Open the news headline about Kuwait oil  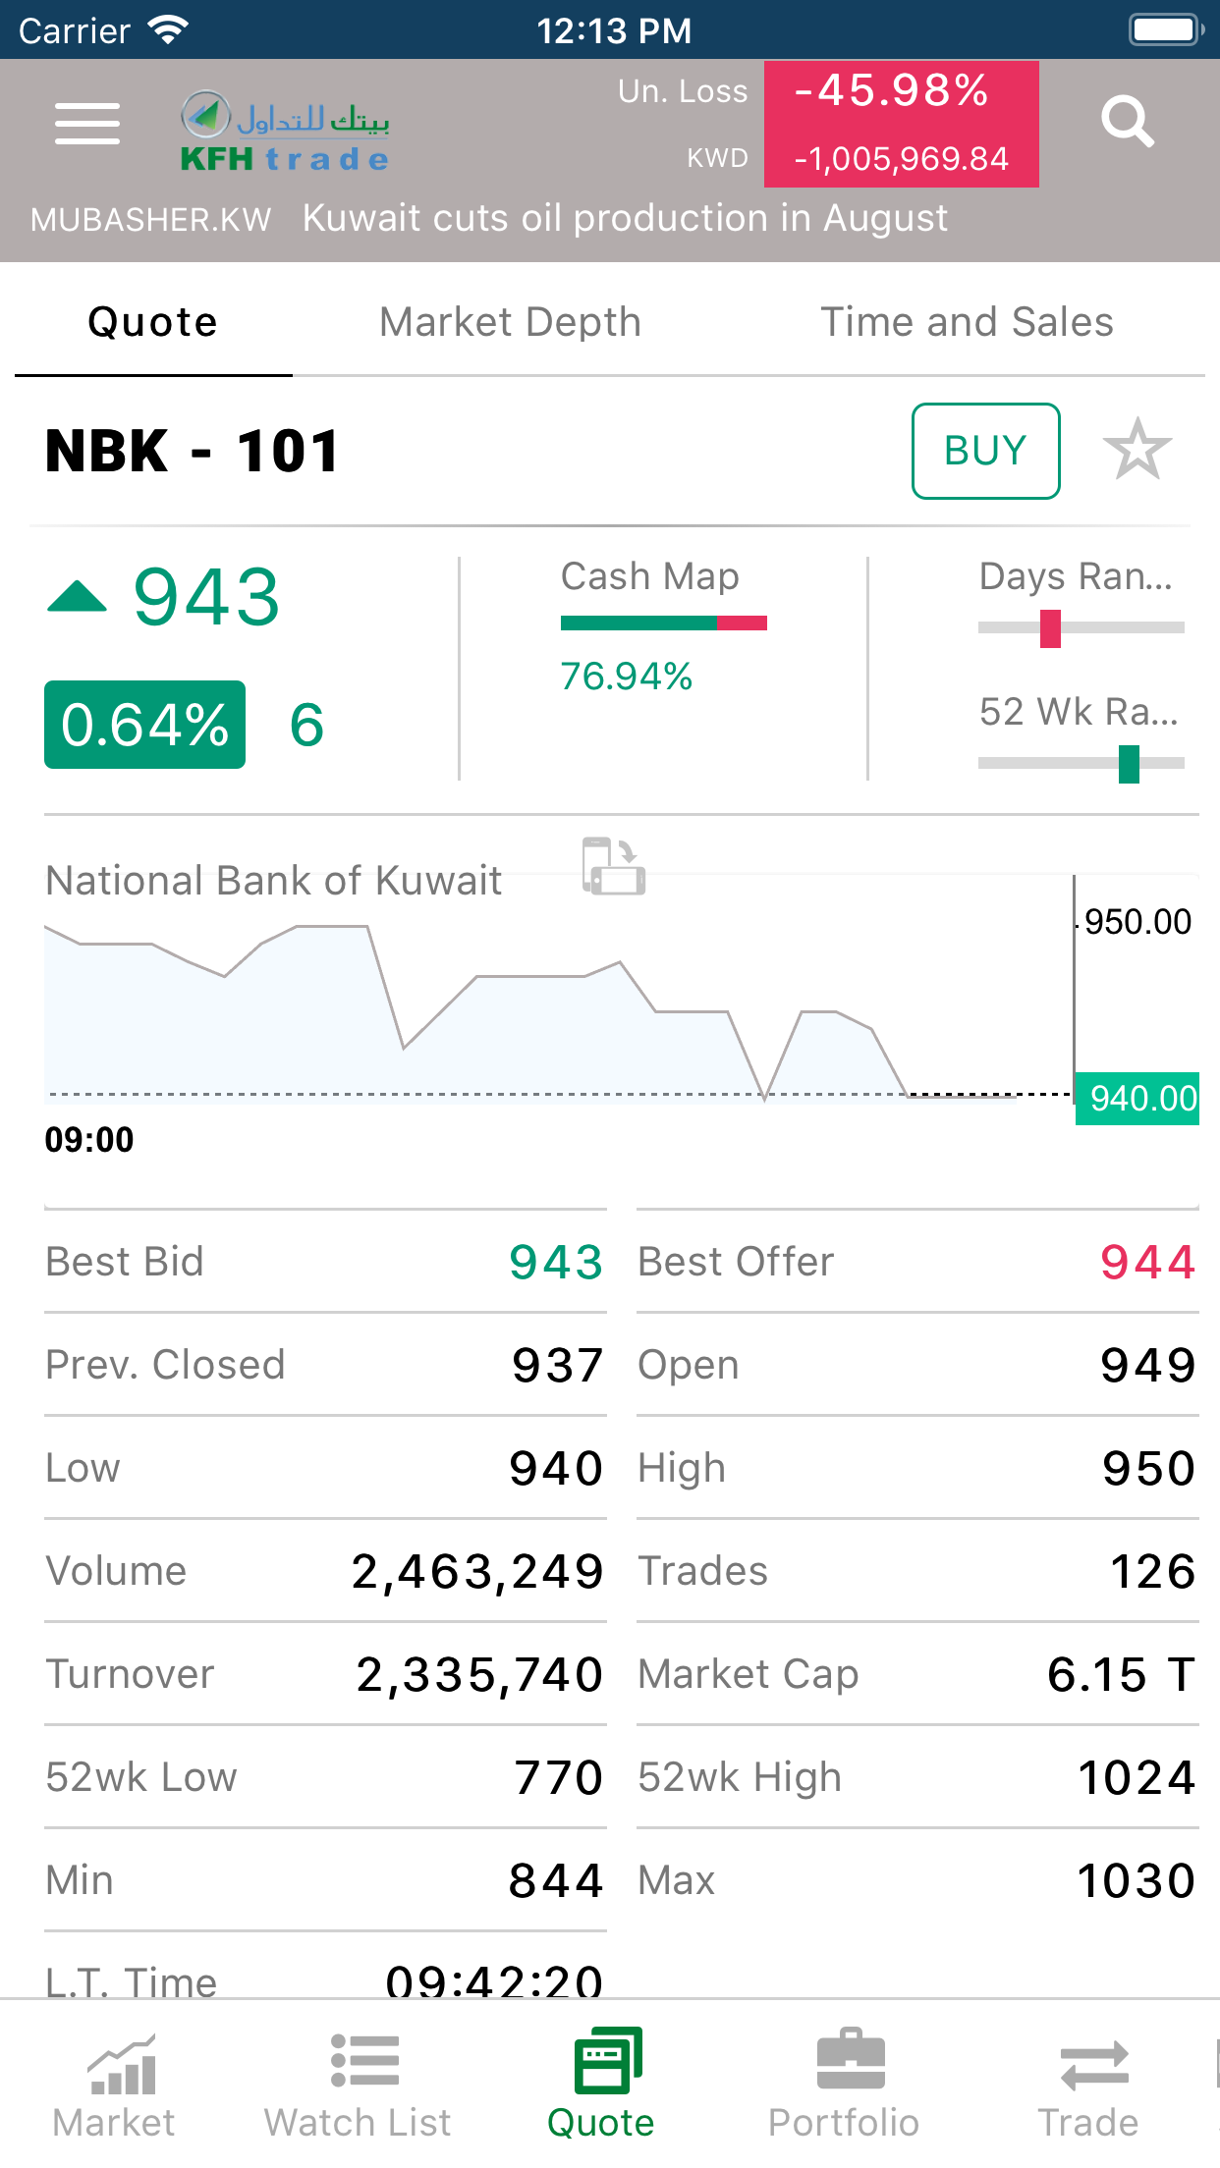pos(626,218)
